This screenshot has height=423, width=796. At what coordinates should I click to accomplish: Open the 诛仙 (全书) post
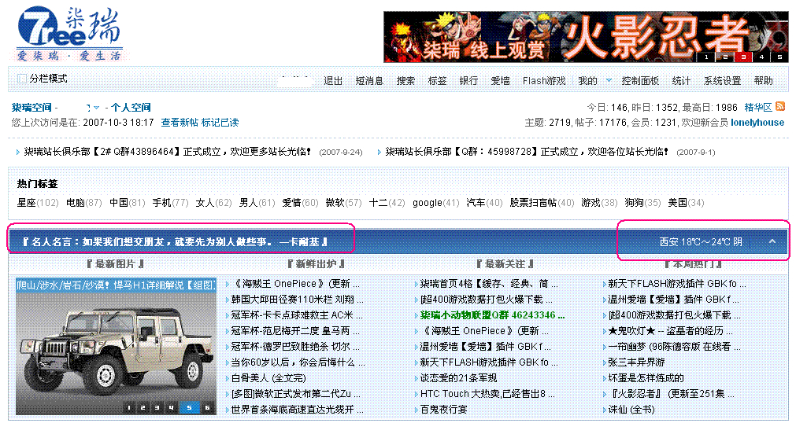point(631,410)
